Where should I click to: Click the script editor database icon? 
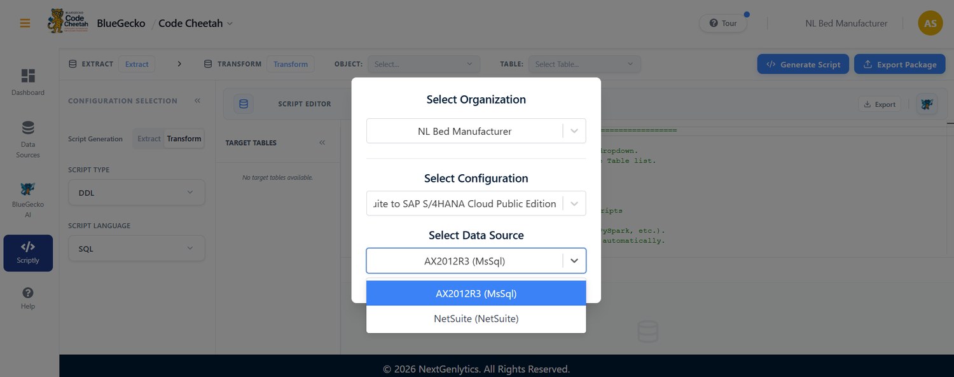[244, 104]
